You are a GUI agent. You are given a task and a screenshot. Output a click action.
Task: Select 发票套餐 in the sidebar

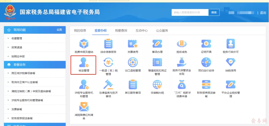click(17, 109)
